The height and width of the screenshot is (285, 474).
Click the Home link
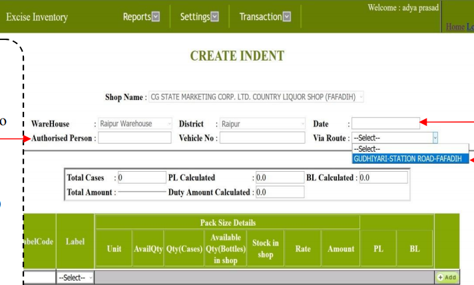coord(455,27)
